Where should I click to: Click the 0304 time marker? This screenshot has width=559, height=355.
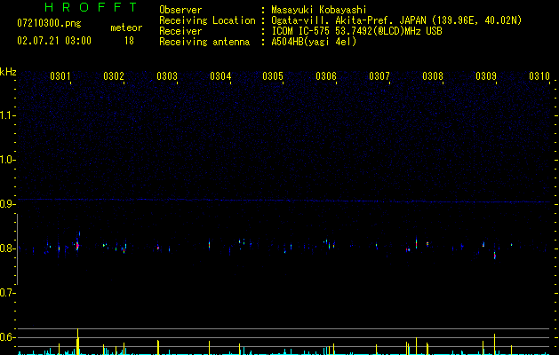[x=220, y=76]
